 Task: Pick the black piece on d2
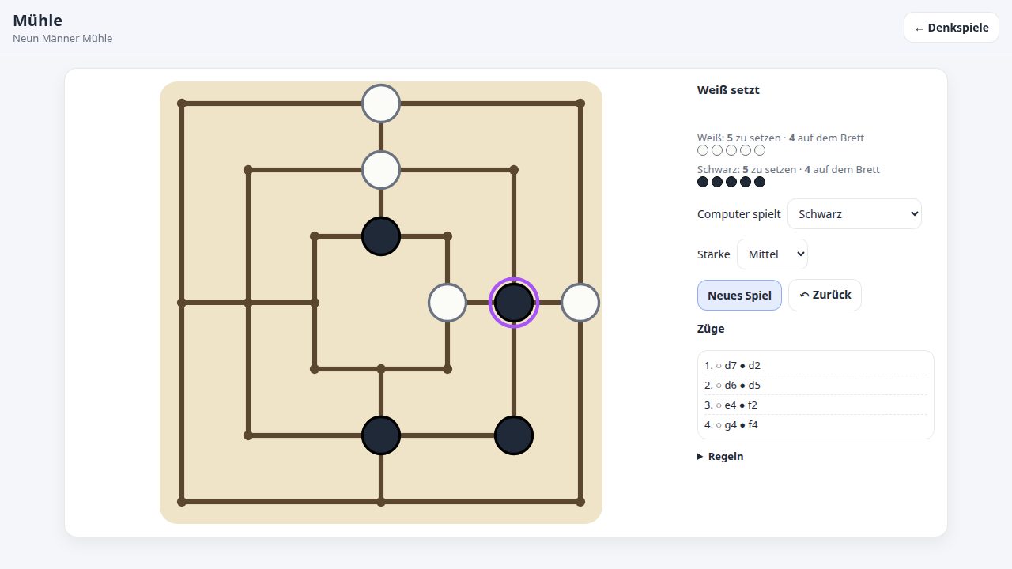click(x=381, y=435)
